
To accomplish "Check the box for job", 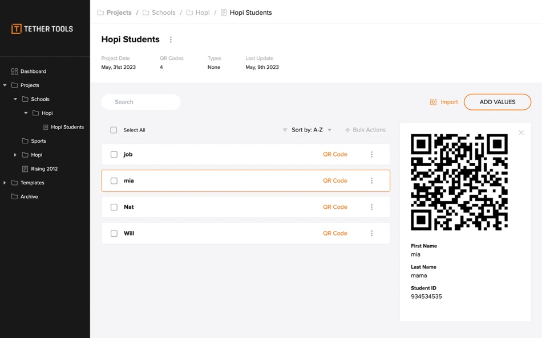I will (x=114, y=155).
